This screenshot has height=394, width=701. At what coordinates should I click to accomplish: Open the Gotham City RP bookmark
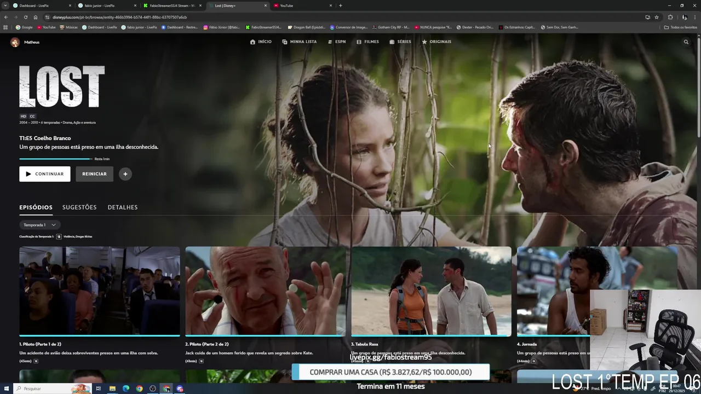click(391, 27)
